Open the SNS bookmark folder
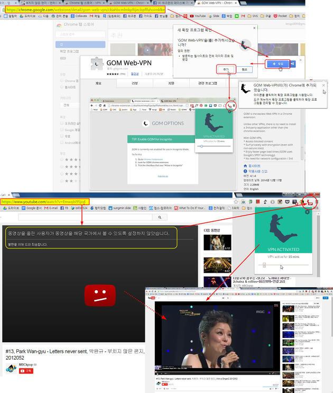This screenshot has height=393, width=333. click(x=253, y=16)
